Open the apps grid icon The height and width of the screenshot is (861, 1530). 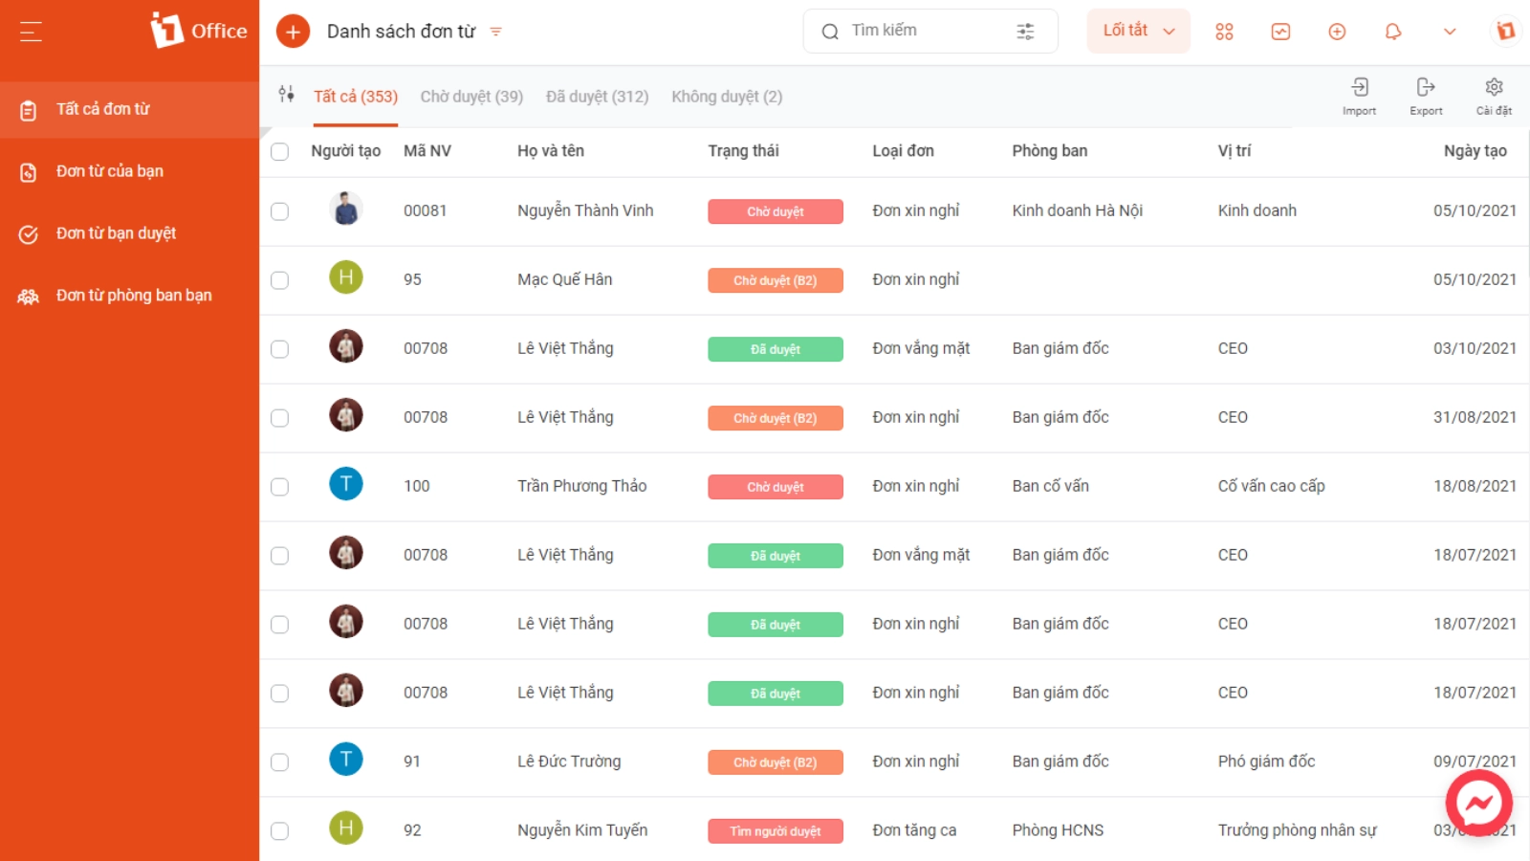pyautogui.click(x=1224, y=32)
